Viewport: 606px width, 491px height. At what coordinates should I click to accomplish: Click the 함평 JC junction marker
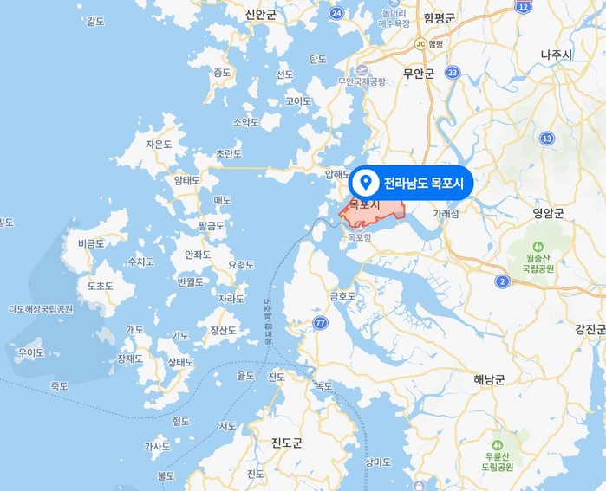(x=420, y=44)
